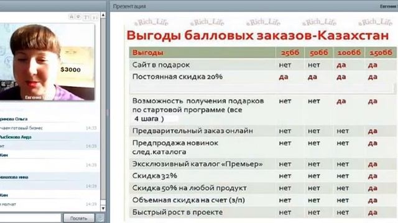Screen dimensions: 398x223
Task: Click the 25бб 'да' in the Постоянная скидка row
Action: 284,77
